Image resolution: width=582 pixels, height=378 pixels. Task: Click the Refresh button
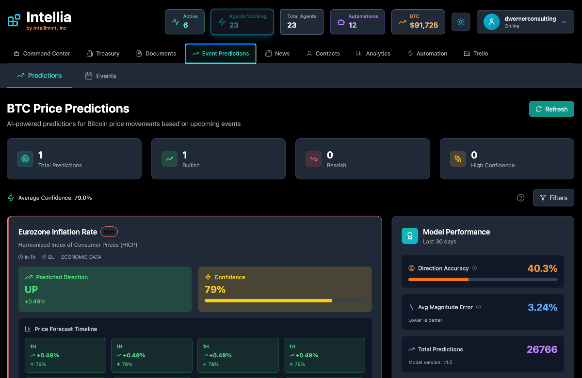point(551,109)
